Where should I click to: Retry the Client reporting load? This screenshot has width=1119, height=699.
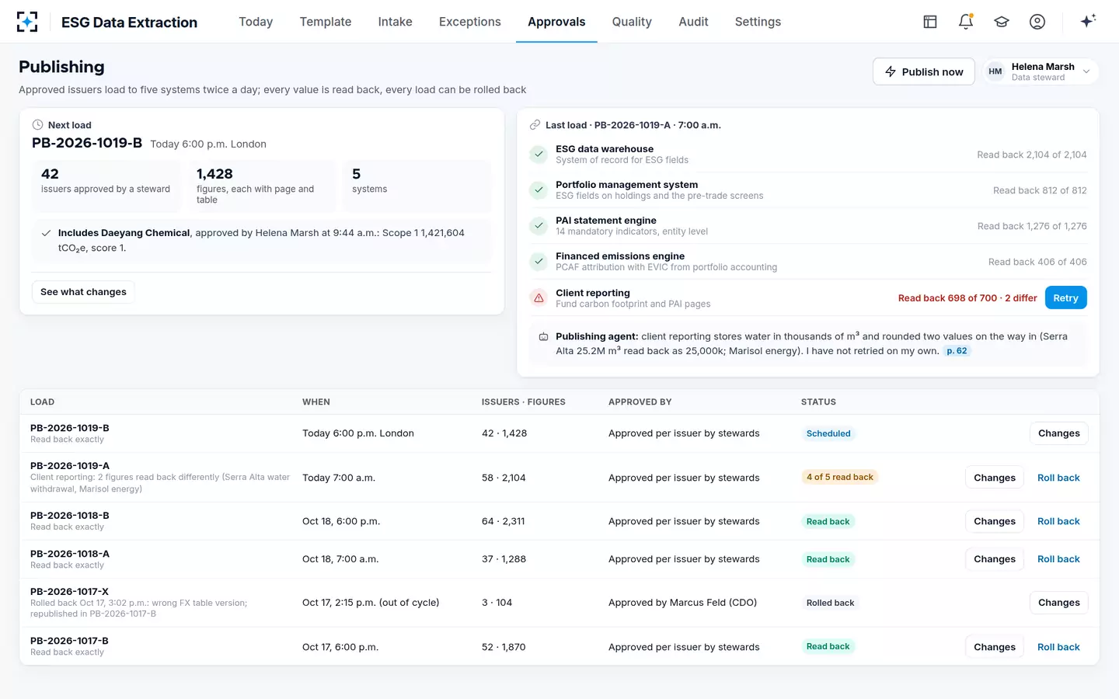click(x=1065, y=297)
